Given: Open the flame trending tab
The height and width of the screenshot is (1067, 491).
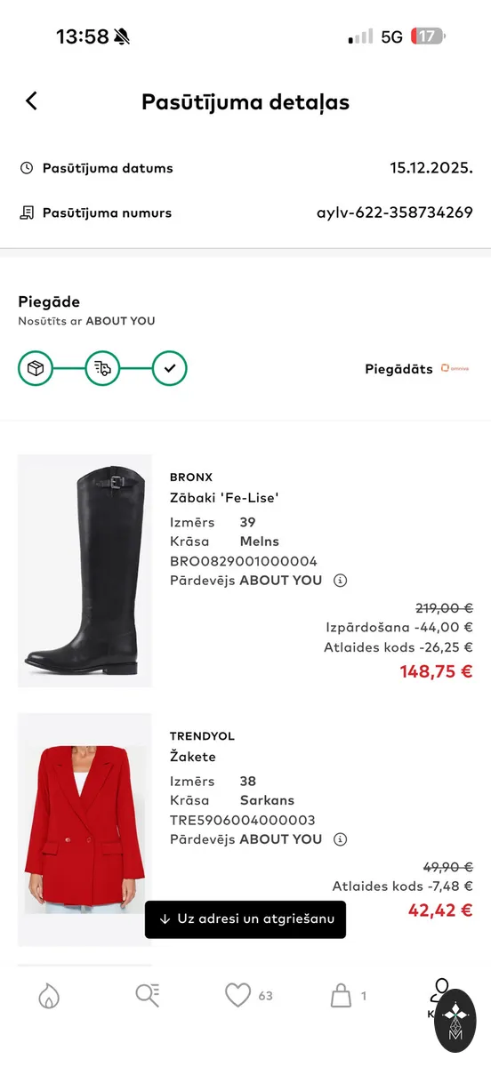Looking at the screenshot, I should coord(49,996).
